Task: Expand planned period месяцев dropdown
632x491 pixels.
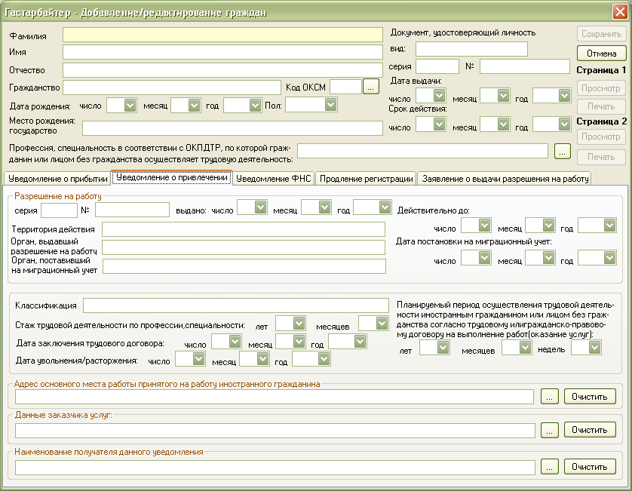Action: pyautogui.click(x=525, y=348)
